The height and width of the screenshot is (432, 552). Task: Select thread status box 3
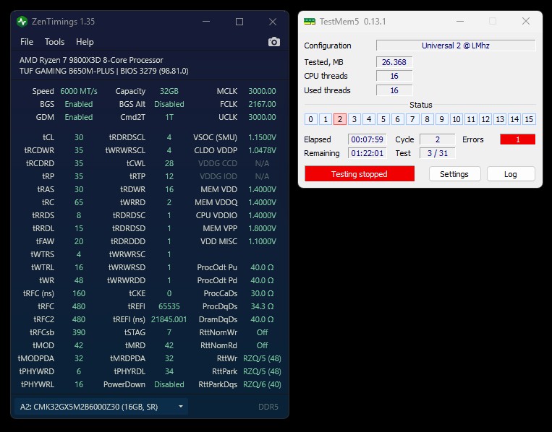coord(354,119)
